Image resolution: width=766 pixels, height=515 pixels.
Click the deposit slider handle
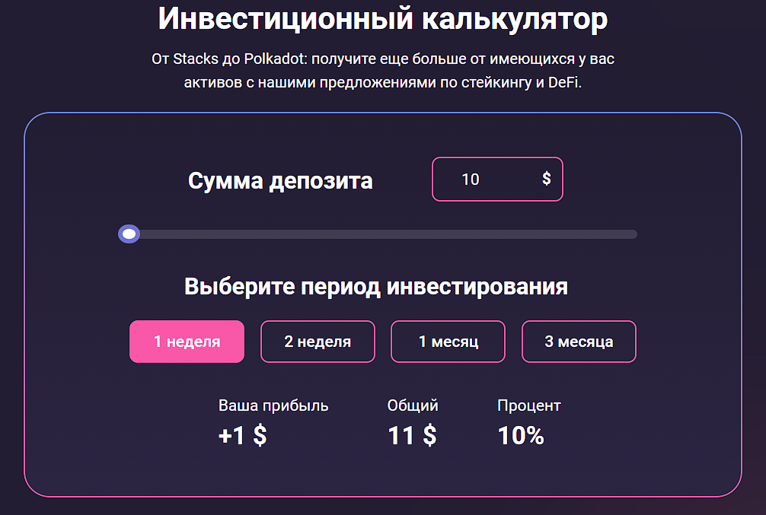point(129,234)
